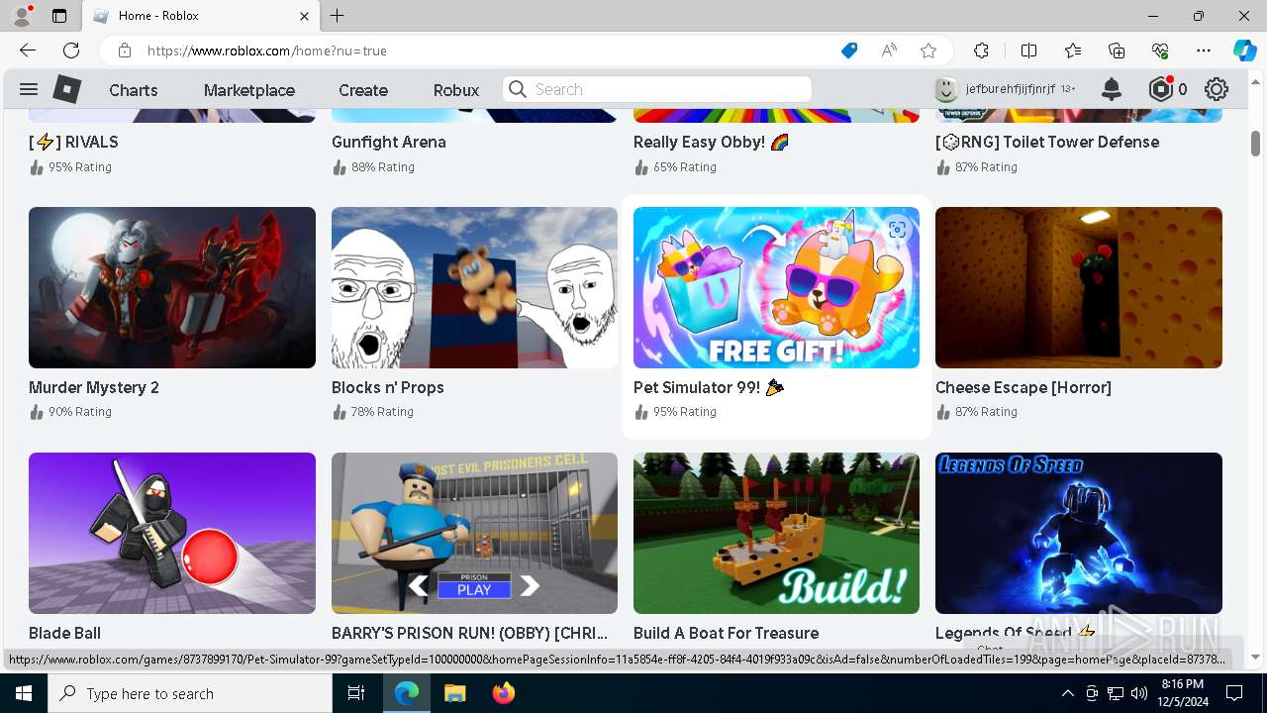Open the shopping price tag icon in address bar
Screen dimensions: 1267x713
[849, 51]
